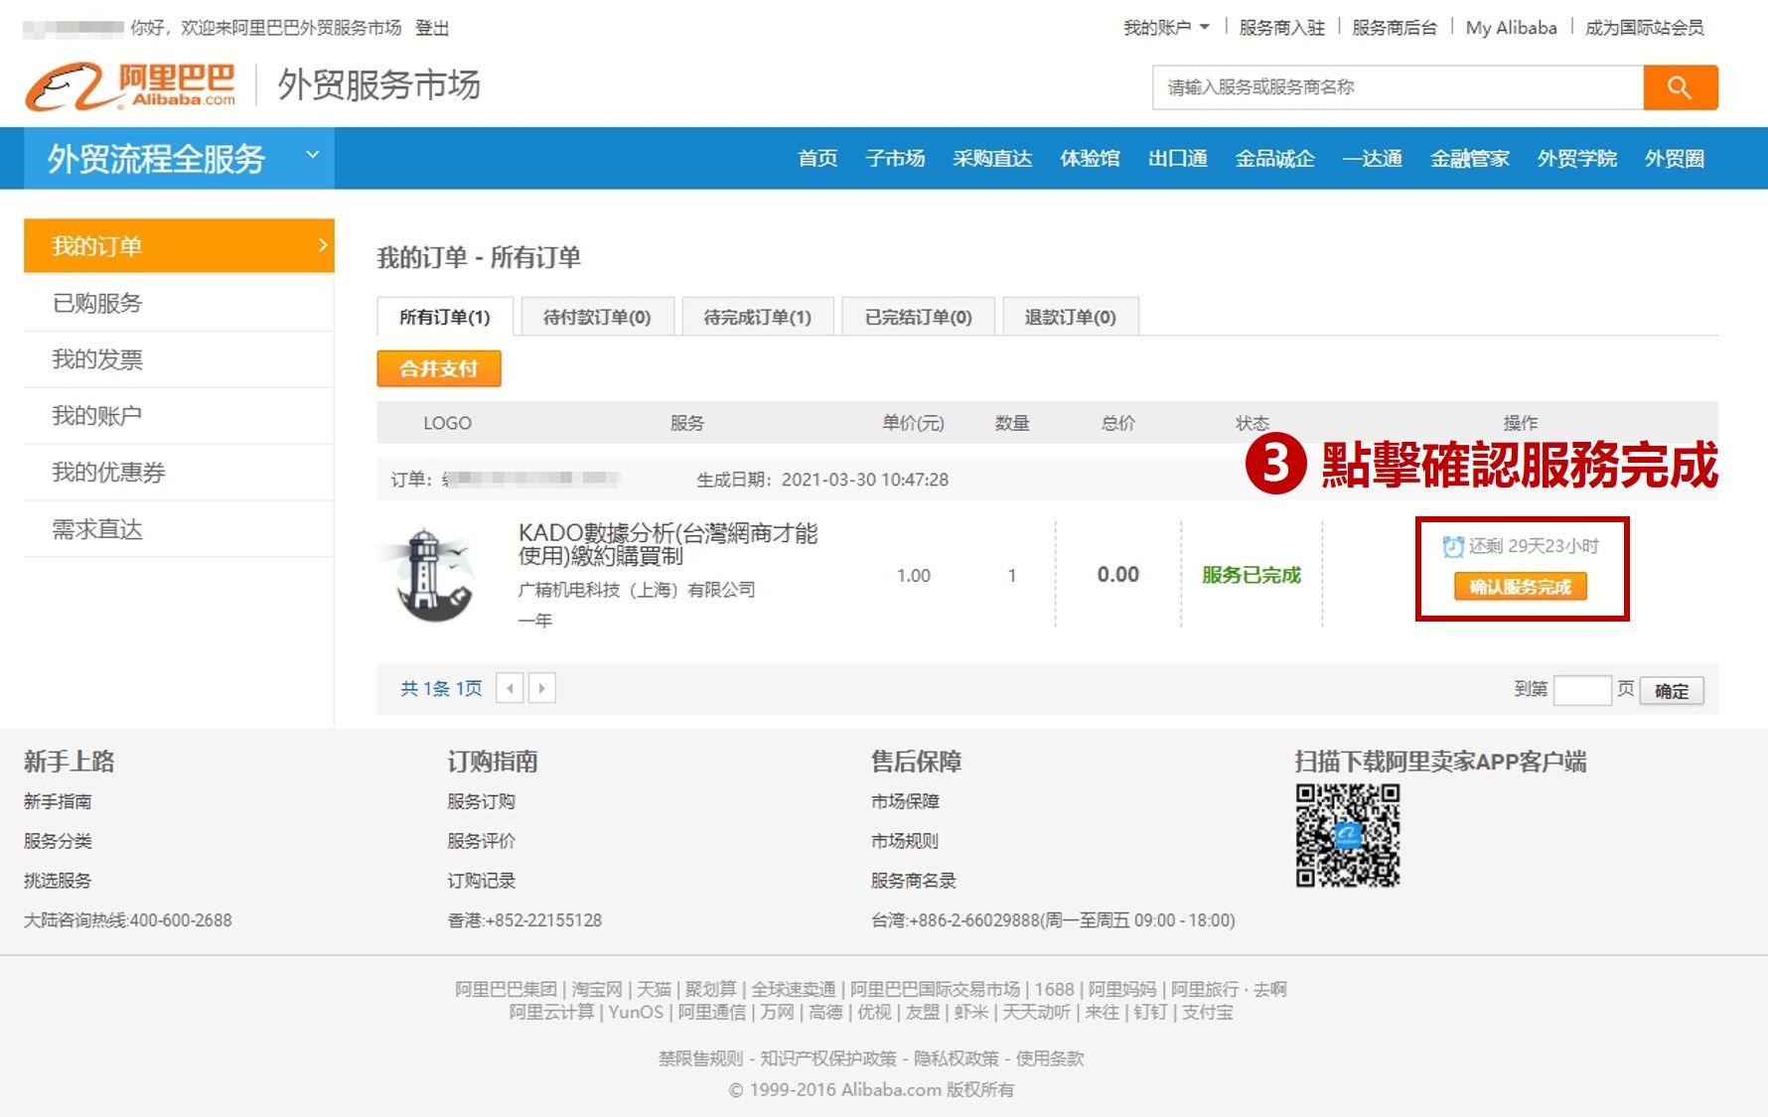1768x1117 pixels.
Task: Switch to the 已完结订单(0) tab
Action: (x=918, y=317)
